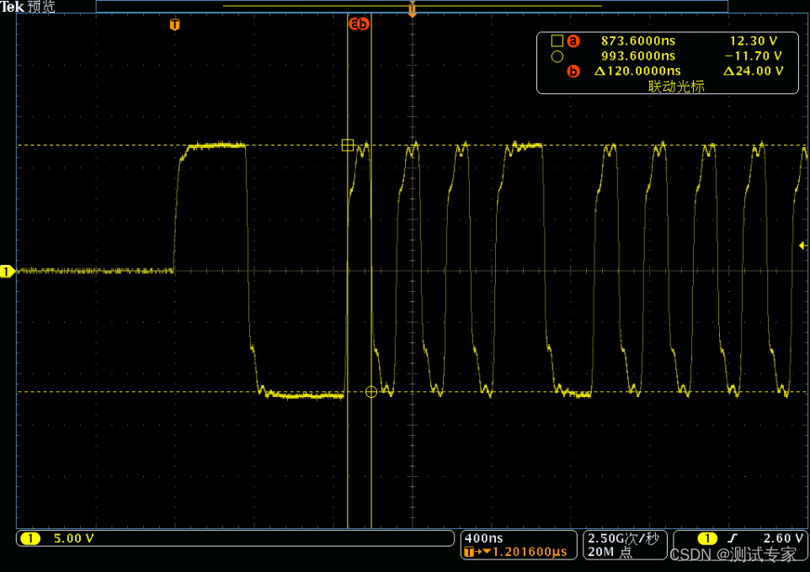Click the trigger level arrow on the right edge
This screenshot has height=572, width=810.
coord(802,246)
